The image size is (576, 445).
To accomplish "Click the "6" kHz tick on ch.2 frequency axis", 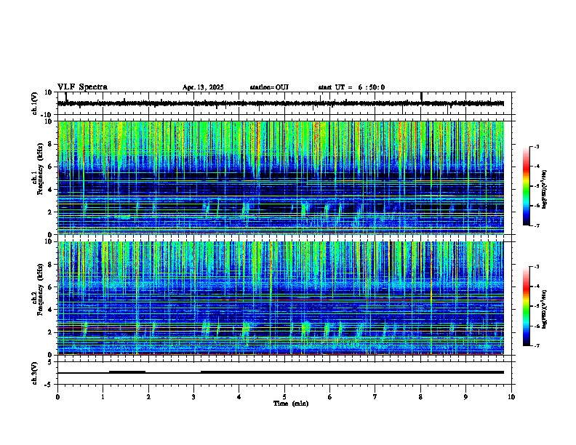I will (51, 287).
